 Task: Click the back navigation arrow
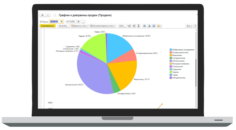click(42, 15)
